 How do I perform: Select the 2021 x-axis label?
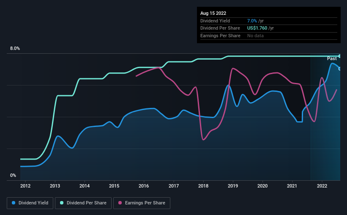tap(292, 186)
